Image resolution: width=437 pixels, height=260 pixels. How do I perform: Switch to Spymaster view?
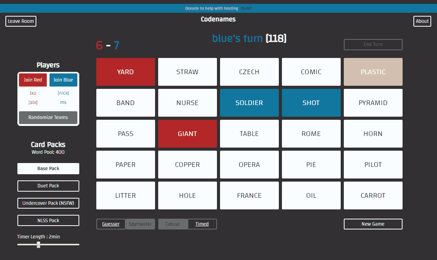click(140, 224)
